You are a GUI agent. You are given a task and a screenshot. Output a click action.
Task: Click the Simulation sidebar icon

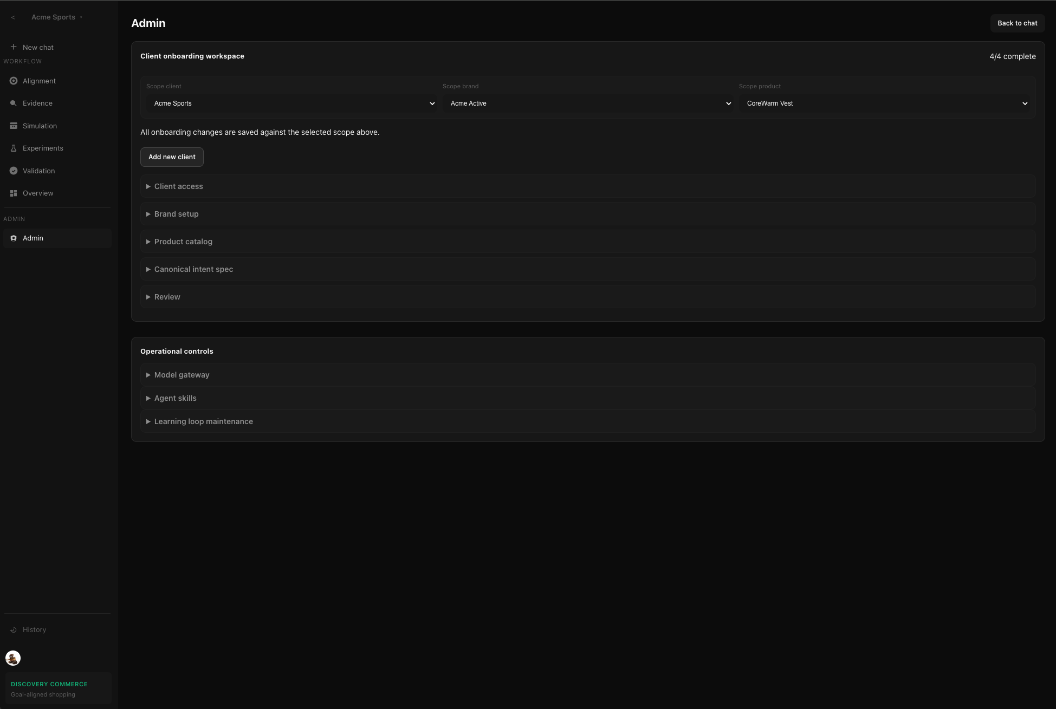(14, 126)
